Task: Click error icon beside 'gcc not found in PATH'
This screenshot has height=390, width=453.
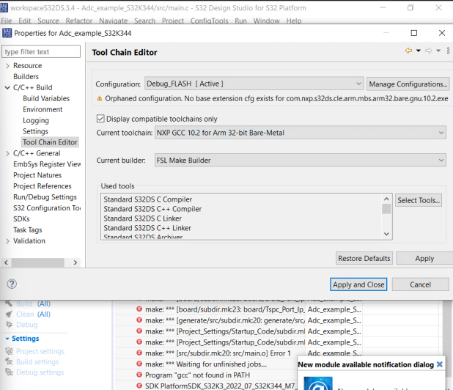Action: [x=139, y=375]
